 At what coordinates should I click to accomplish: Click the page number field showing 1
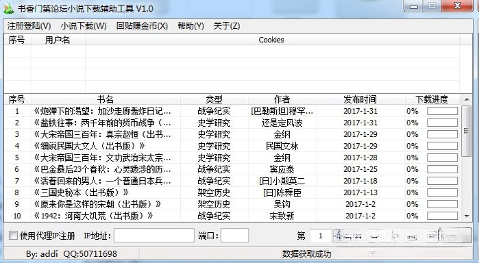pos(321,236)
